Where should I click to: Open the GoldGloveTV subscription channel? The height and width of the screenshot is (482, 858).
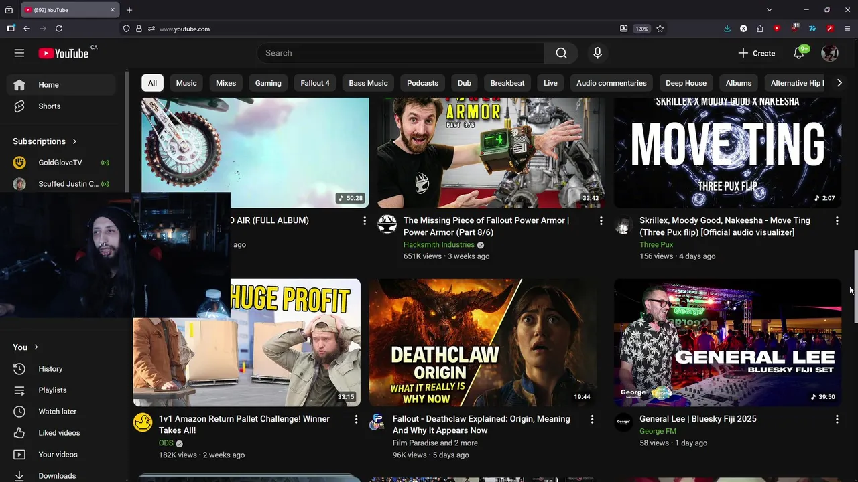[x=61, y=163]
